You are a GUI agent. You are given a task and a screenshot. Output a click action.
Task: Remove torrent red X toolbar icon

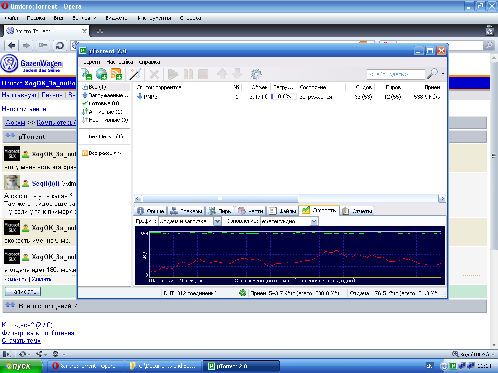[154, 74]
